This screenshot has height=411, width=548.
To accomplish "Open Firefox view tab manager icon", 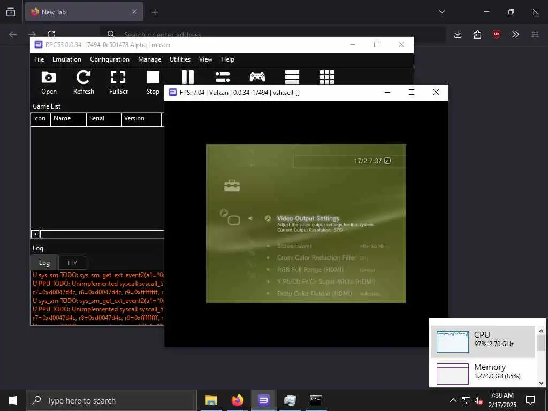I will (11, 12).
